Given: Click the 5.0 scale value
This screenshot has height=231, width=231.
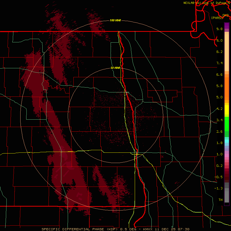Looking at the screenshot, I should pyautogui.click(x=219, y=97).
